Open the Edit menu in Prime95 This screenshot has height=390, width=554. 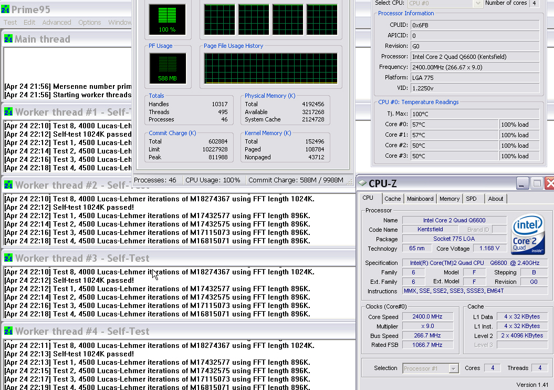[x=29, y=22]
